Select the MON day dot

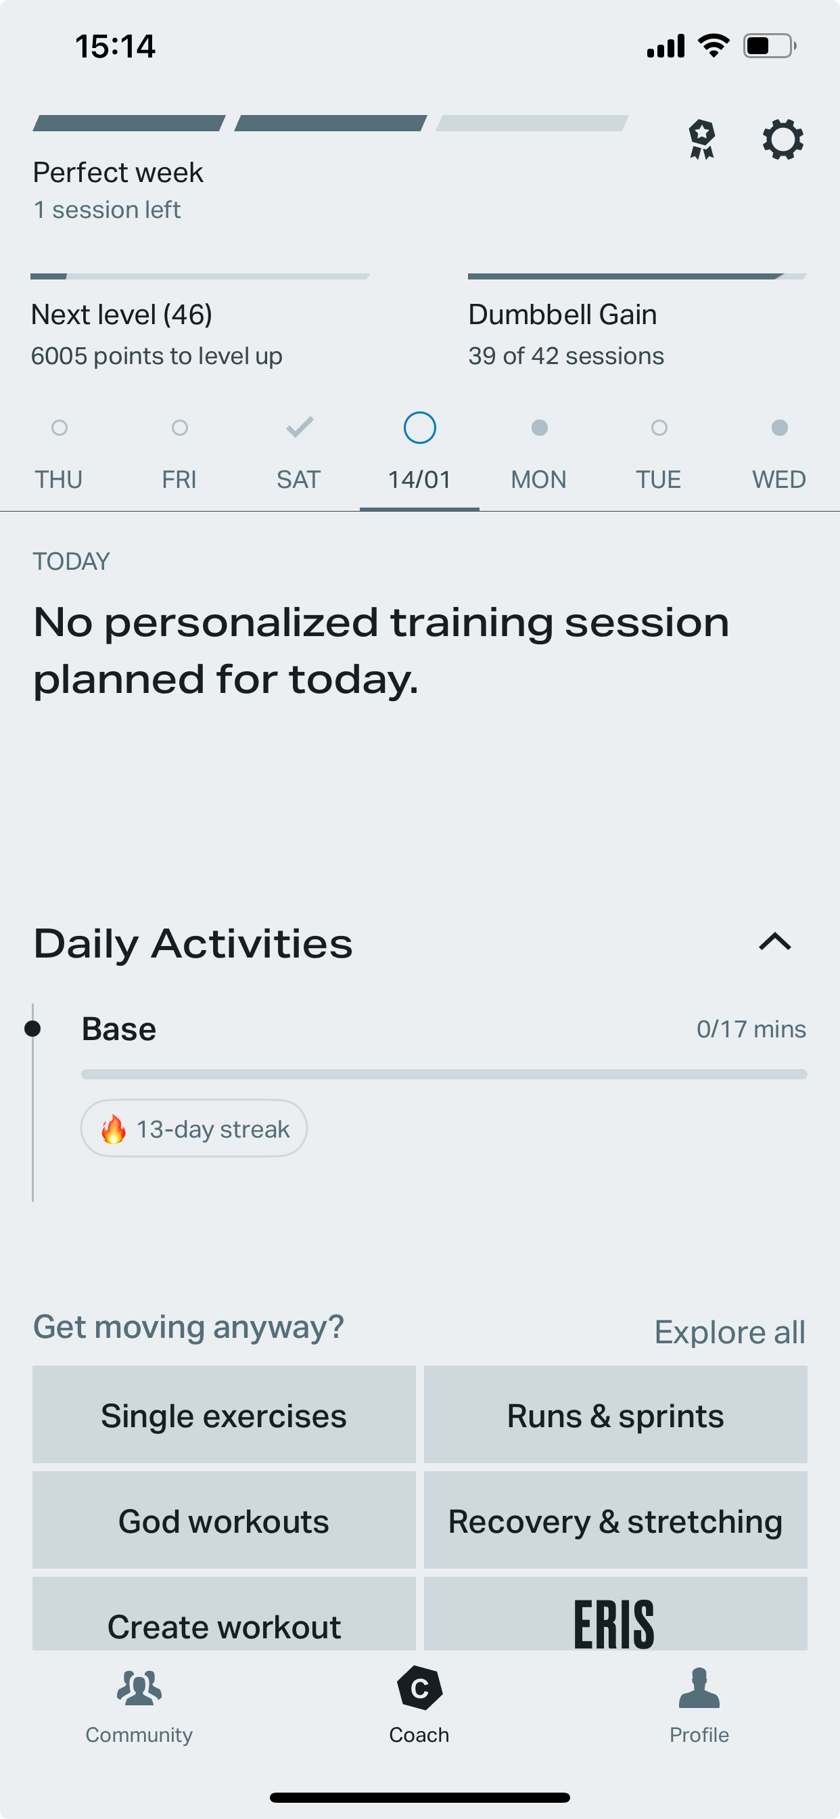click(539, 427)
